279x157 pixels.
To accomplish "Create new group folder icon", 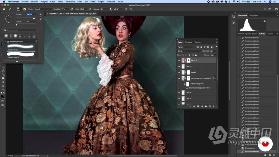I will [206, 107].
